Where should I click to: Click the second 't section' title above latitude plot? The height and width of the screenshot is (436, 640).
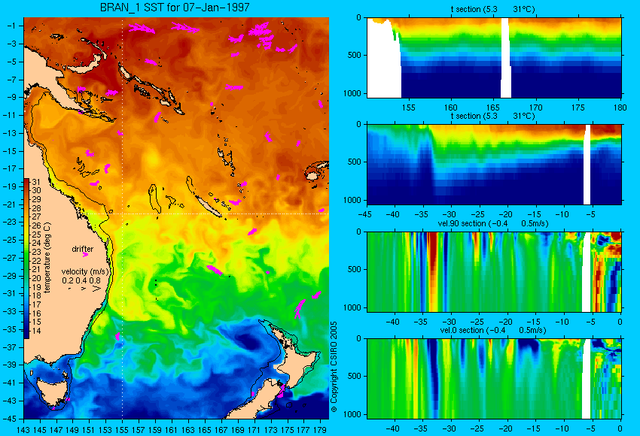(492, 116)
